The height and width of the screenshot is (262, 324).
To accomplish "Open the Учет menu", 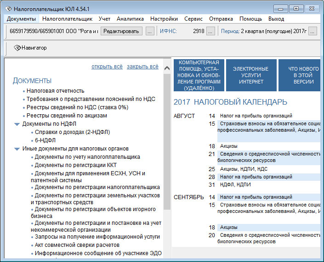I will point(104,19).
